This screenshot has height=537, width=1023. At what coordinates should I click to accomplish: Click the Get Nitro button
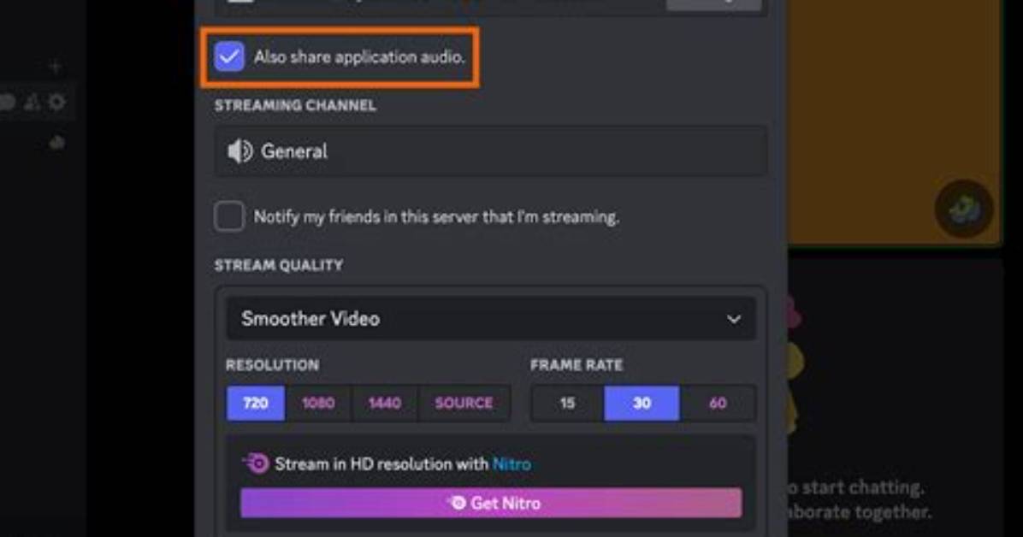[491, 503]
